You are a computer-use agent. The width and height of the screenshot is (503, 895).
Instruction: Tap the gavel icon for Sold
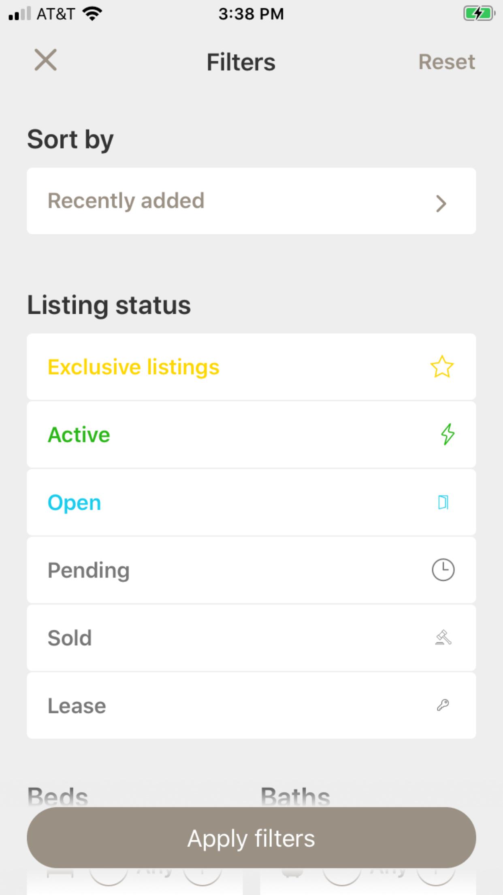tap(443, 638)
